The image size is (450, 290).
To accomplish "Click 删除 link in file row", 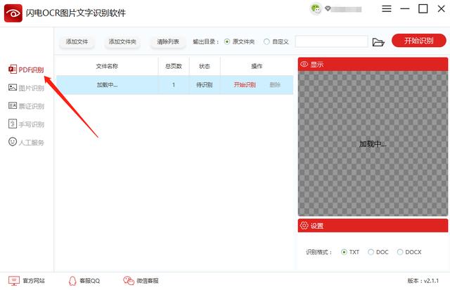I will [x=275, y=85].
